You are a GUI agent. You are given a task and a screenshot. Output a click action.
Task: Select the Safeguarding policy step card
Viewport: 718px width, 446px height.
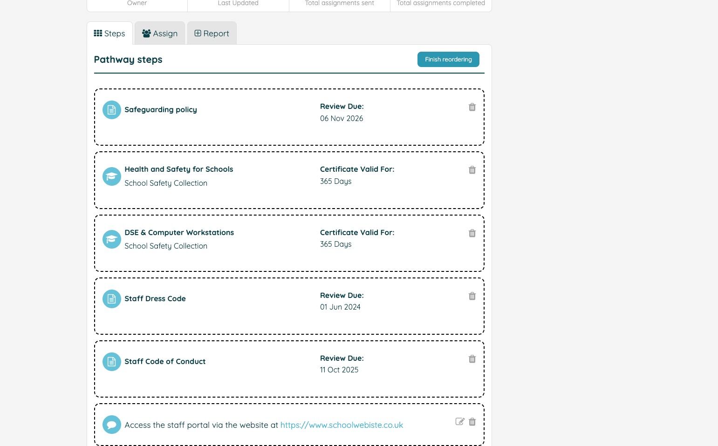(289, 117)
